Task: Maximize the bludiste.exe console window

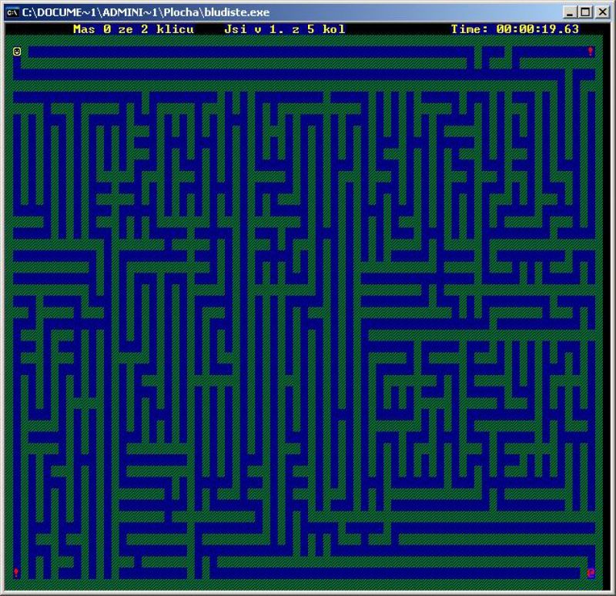Action: [585, 12]
